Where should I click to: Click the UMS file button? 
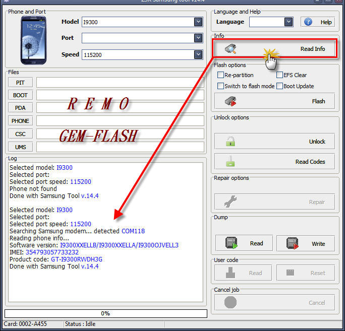pos(20,147)
